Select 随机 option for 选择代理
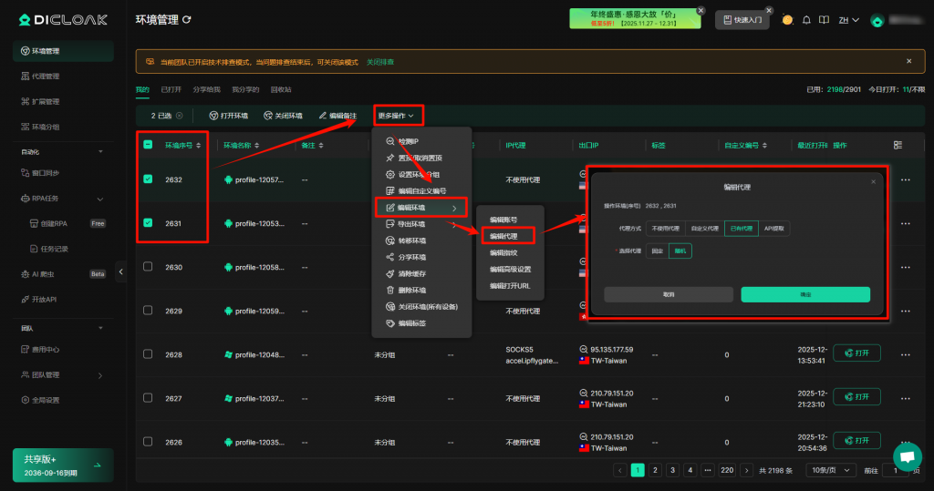The height and width of the screenshot is (491, 934). point(680,251)
